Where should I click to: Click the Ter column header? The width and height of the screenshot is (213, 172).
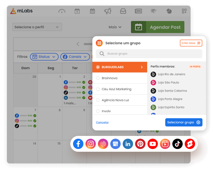(75, 68)
